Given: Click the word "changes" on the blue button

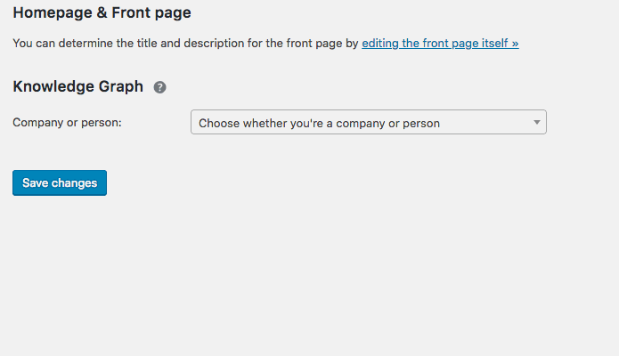Looking at the screenshot, I should tap(74, 182).
